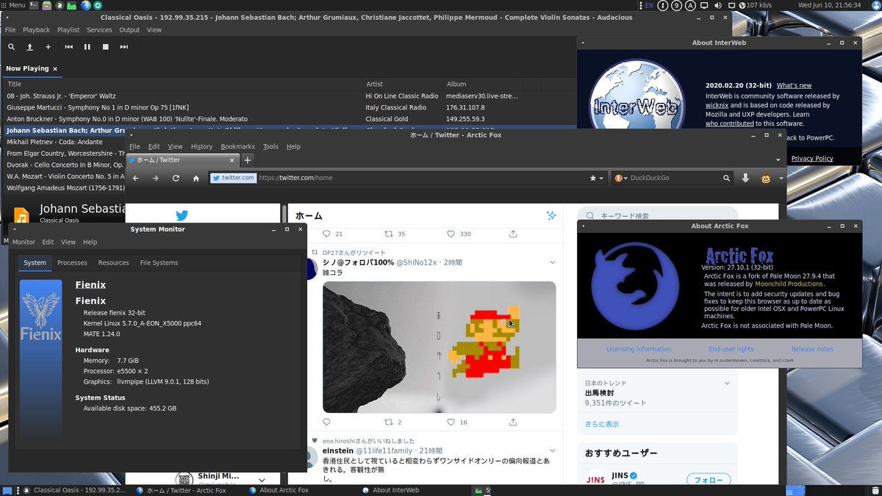The width and height of the screenshot is (882, 496).
Task: Click the home icon in Arctic Fox toolbar
Action: pyautogui.click(x=196, y=179)
